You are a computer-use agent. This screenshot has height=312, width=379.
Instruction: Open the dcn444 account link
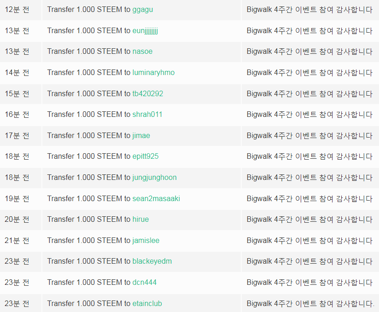[145, 282]
